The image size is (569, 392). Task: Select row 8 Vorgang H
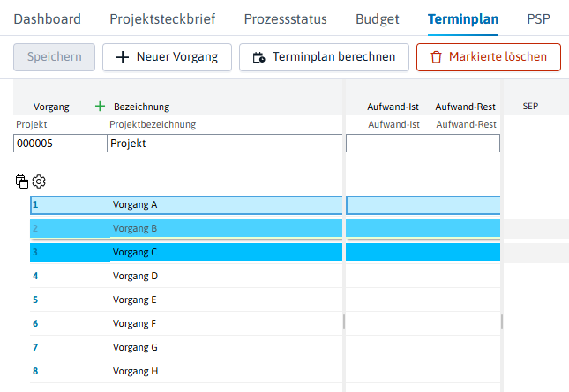186,371
